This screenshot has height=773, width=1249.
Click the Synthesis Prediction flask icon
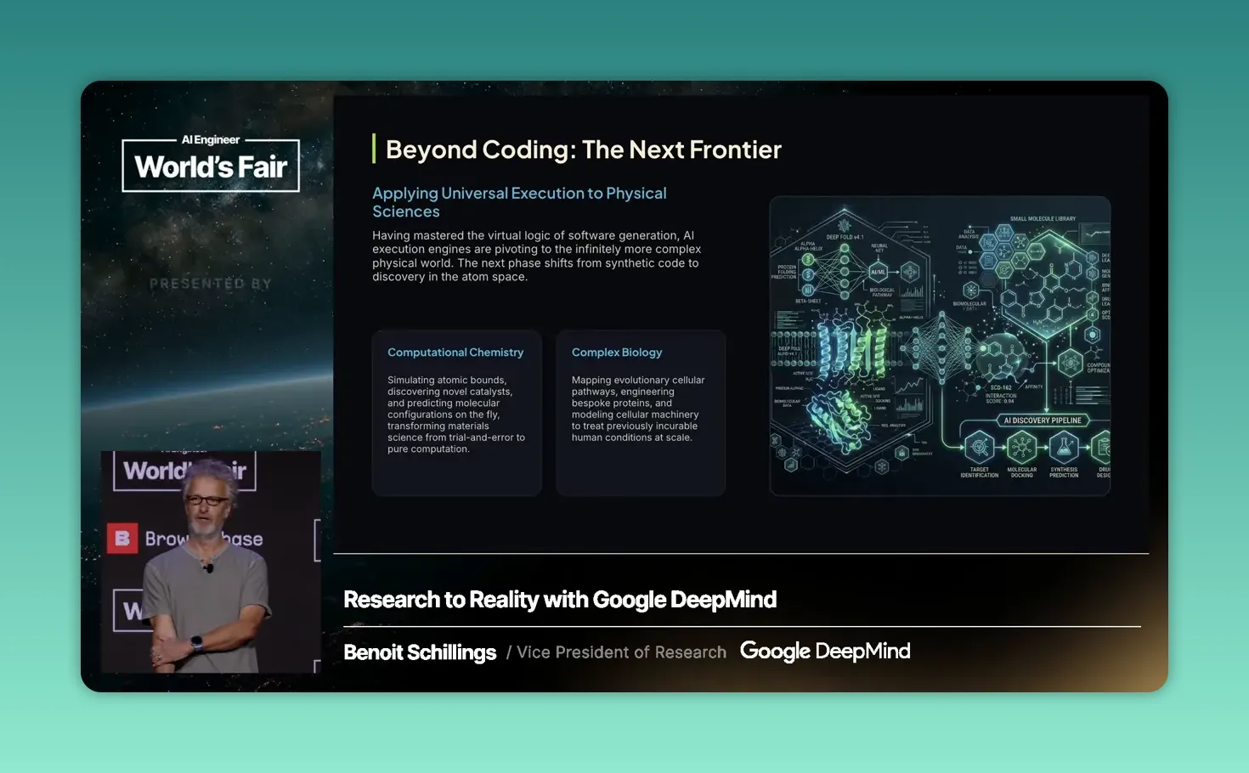click(1065, 448)
